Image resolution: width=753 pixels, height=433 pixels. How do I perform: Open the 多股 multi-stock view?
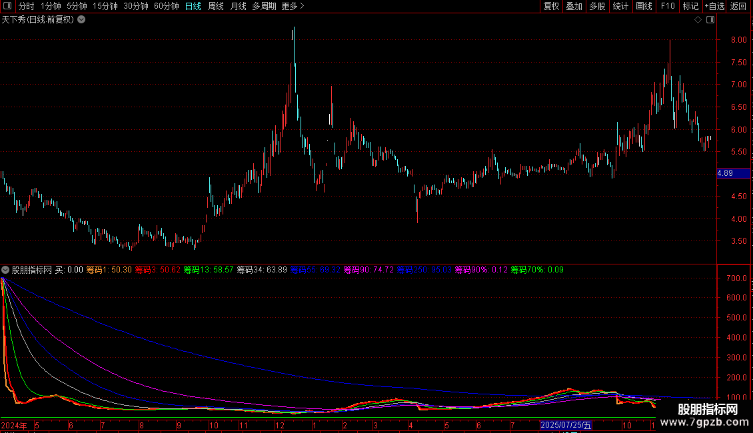coord(598,6)
